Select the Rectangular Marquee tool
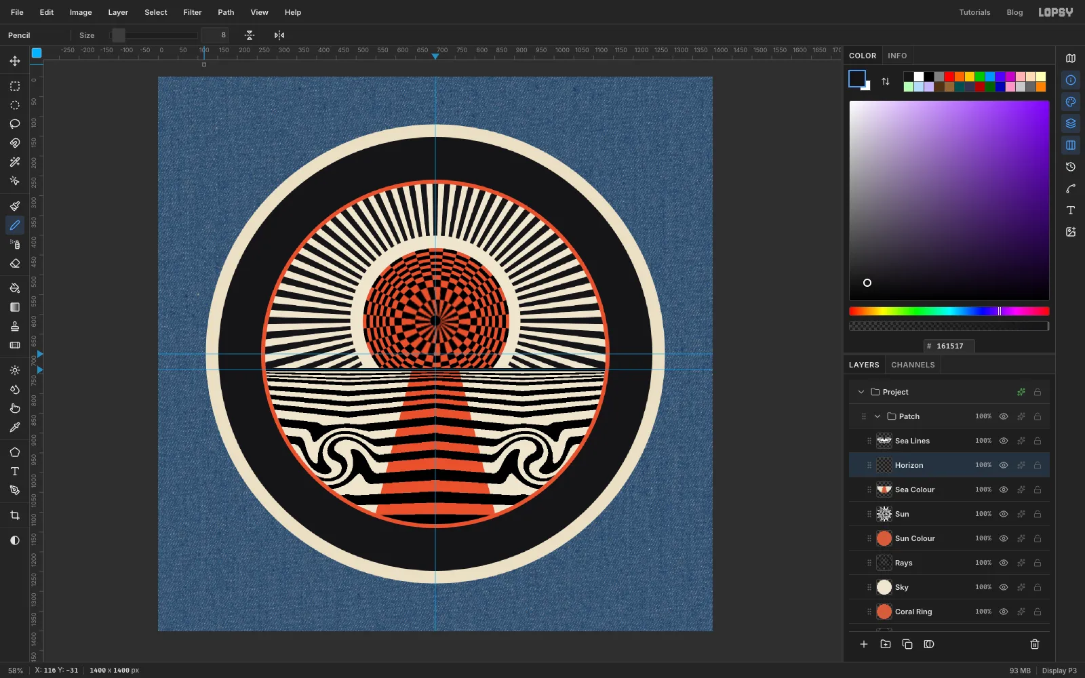The image size is (1085, 678). click(15, 86)
